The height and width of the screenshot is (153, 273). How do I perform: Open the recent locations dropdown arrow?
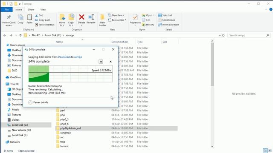(16, 35)
